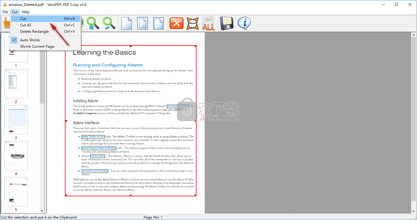Click the Shrink toolbar icon

(192, 23)
